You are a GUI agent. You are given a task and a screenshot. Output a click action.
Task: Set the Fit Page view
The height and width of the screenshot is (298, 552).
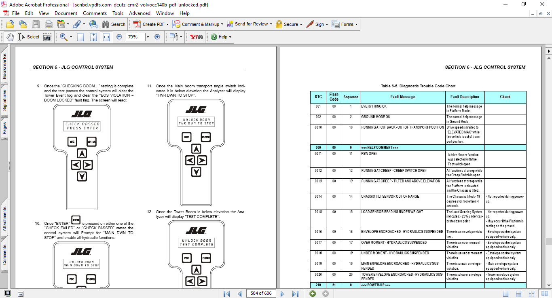click(x=93, y=37)
